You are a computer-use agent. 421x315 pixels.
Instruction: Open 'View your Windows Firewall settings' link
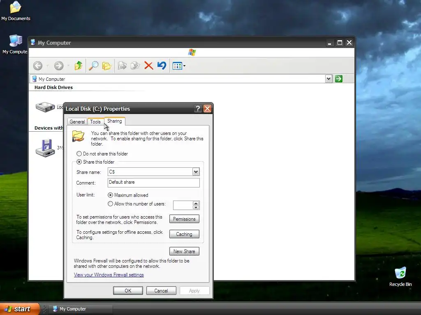109,275
